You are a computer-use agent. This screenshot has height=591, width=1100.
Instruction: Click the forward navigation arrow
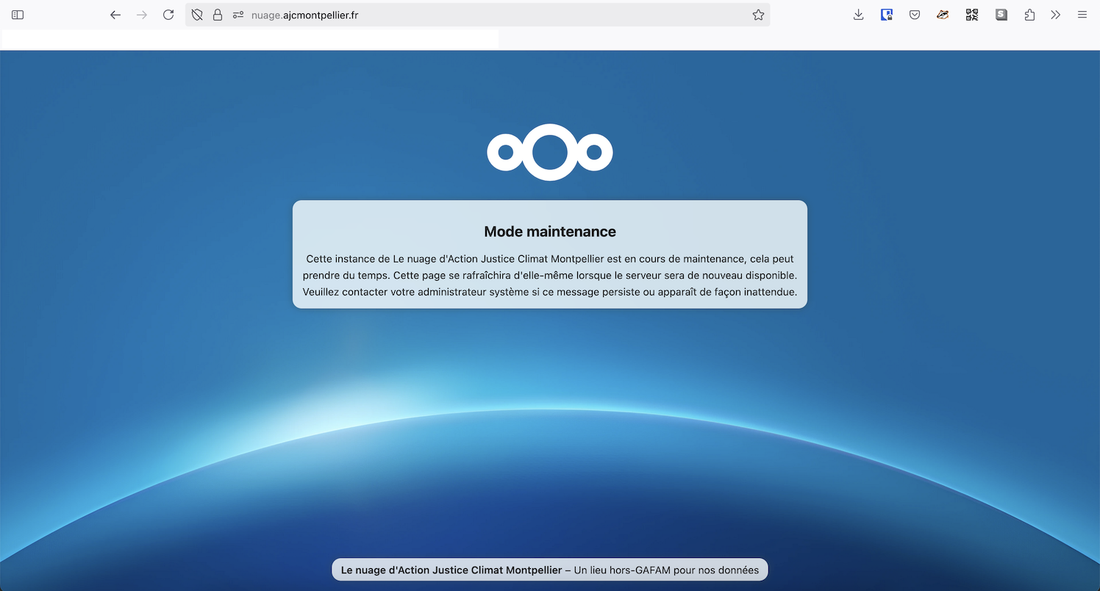tap(142, 15)
